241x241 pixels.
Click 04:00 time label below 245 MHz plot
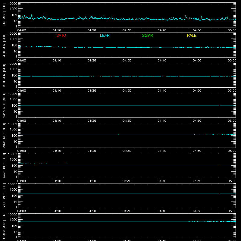click(22, 30)
